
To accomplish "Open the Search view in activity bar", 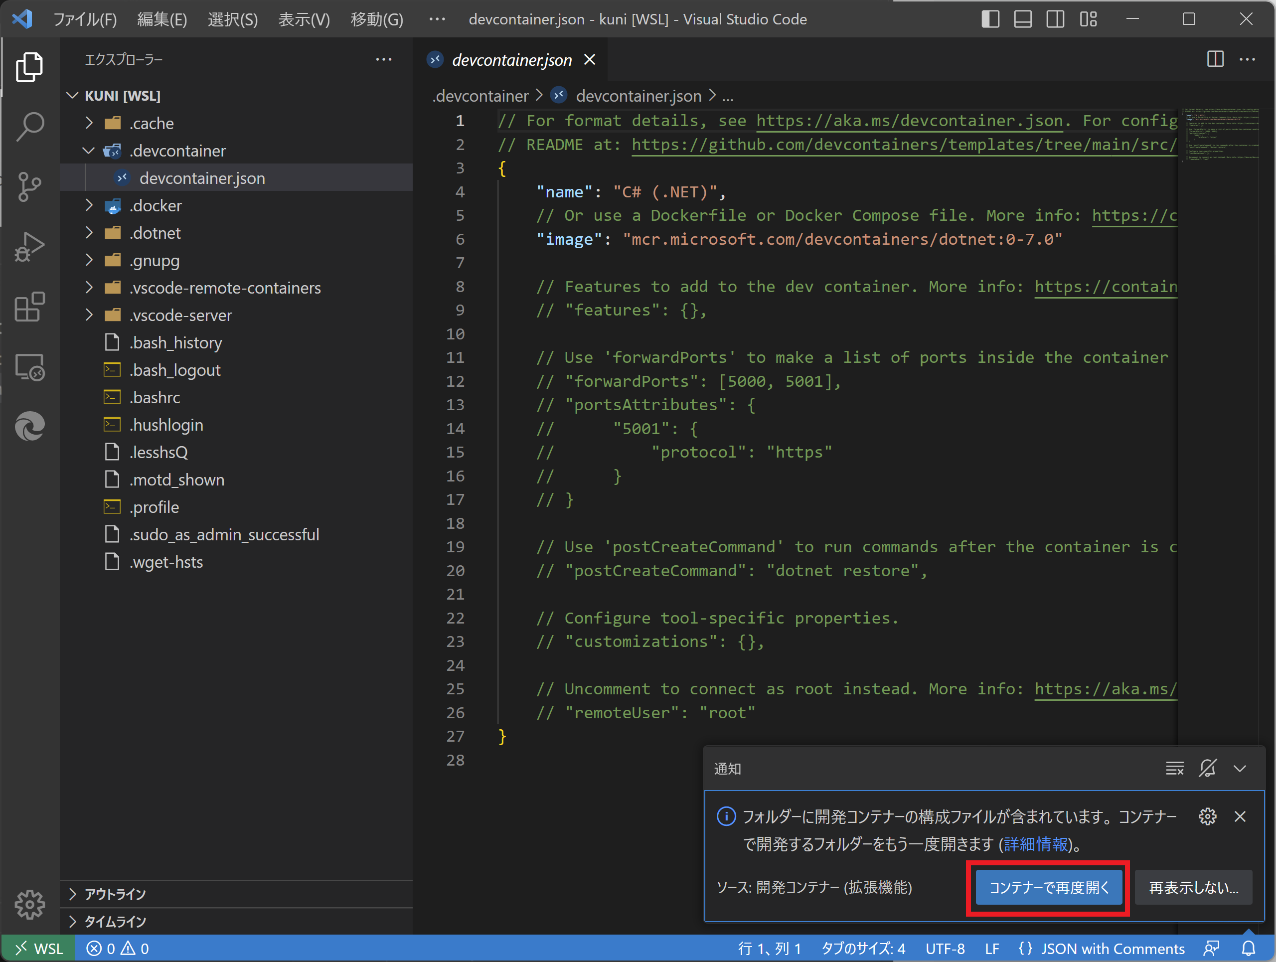I will point(29,126).
